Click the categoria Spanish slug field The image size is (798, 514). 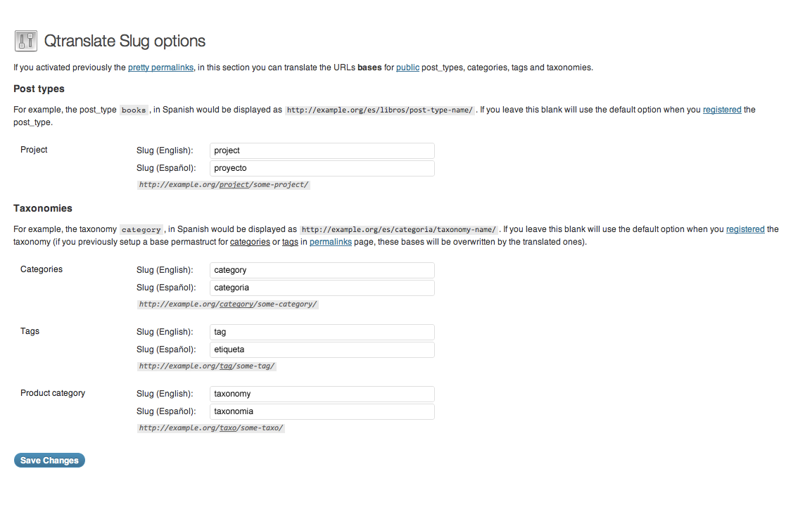pos(322,288)
